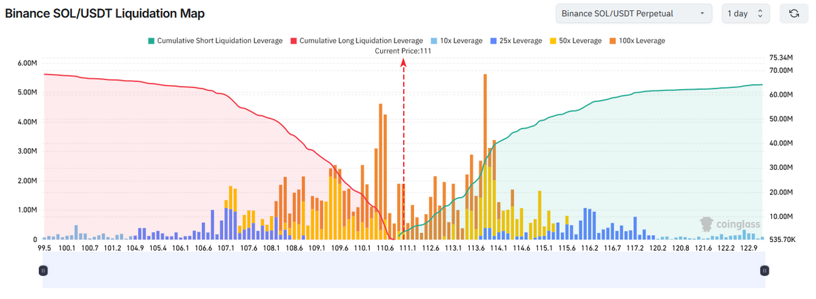Click the right zoom slider handle

point(764,270)
